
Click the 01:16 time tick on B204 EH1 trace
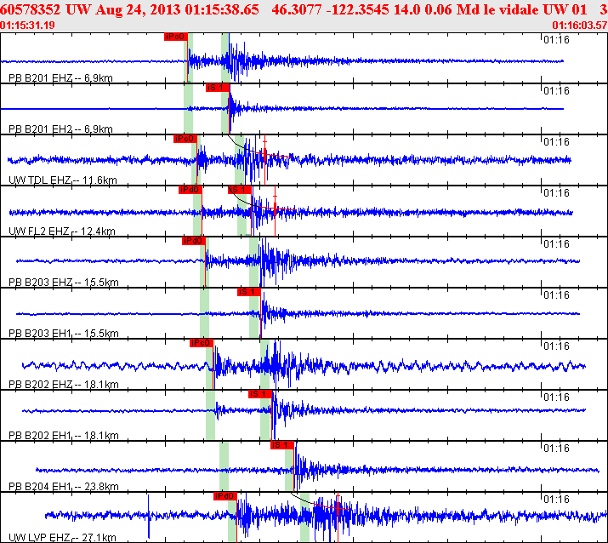point(556,449)
